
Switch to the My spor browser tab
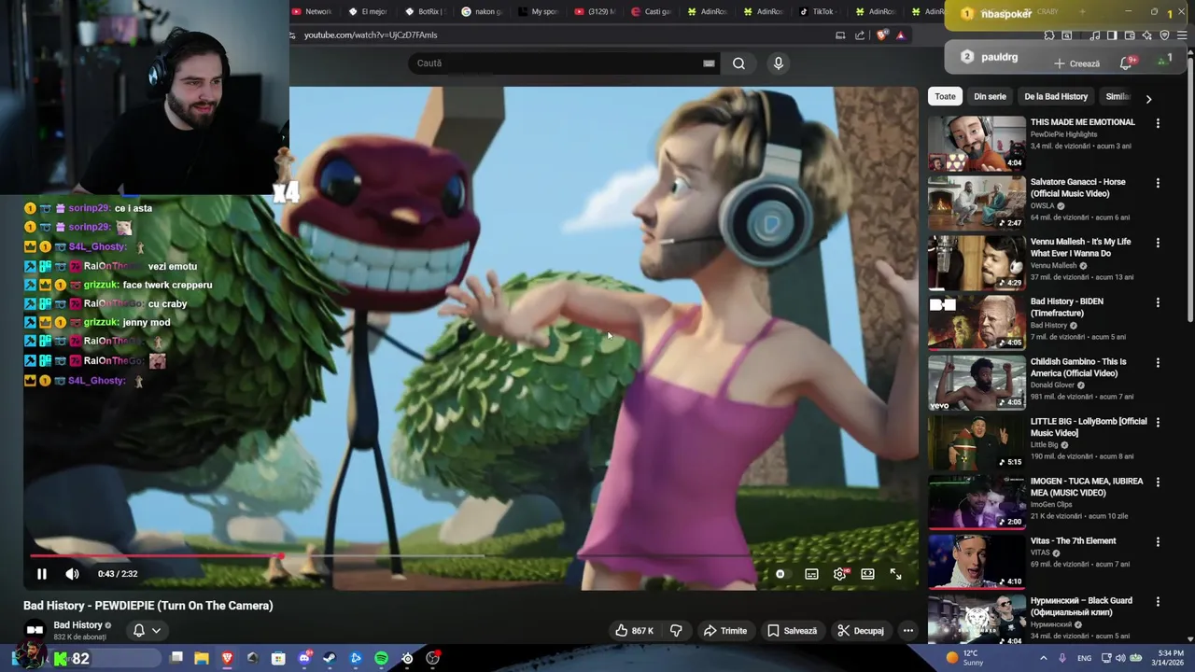[537, 12]
